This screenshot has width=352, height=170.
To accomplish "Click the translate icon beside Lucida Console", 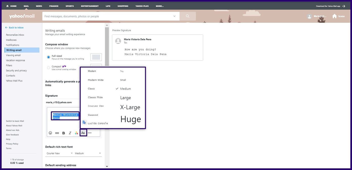I will click(x=84, y=122).
